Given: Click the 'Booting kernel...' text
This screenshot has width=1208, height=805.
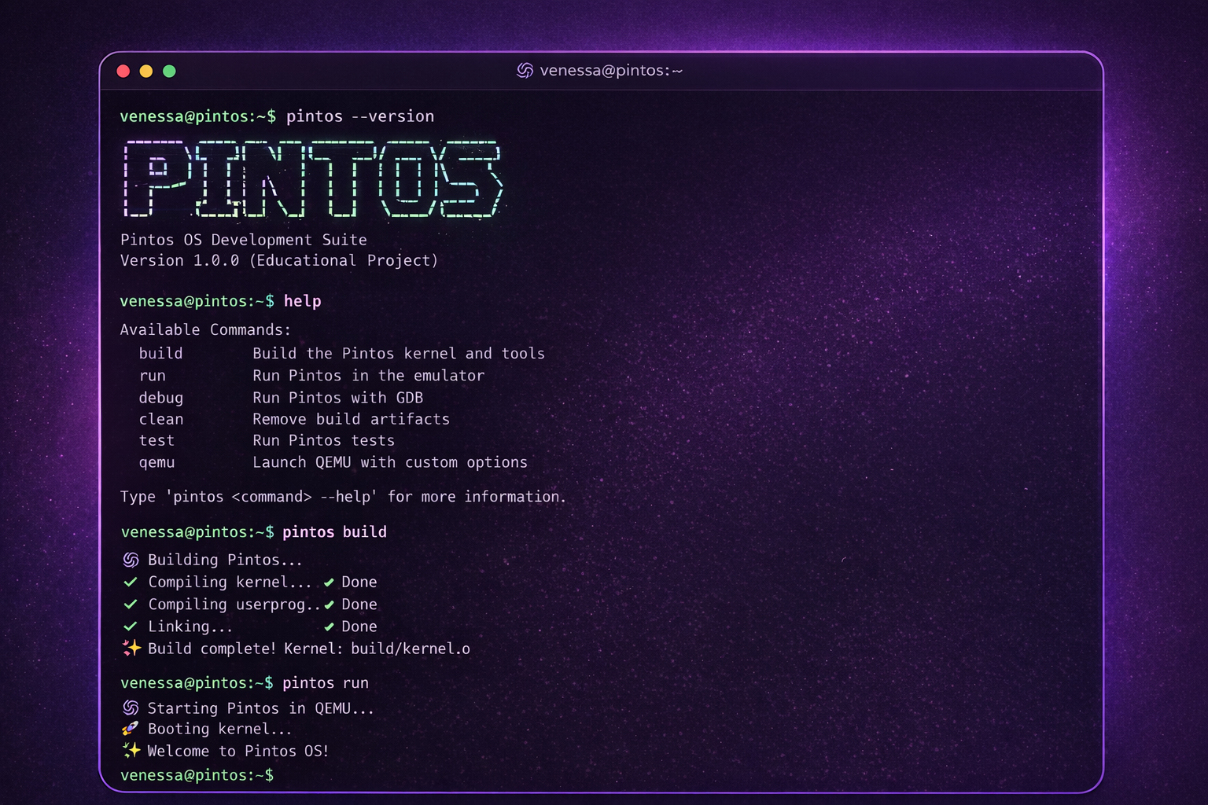Looking at the screenshot, I should 219,729.
